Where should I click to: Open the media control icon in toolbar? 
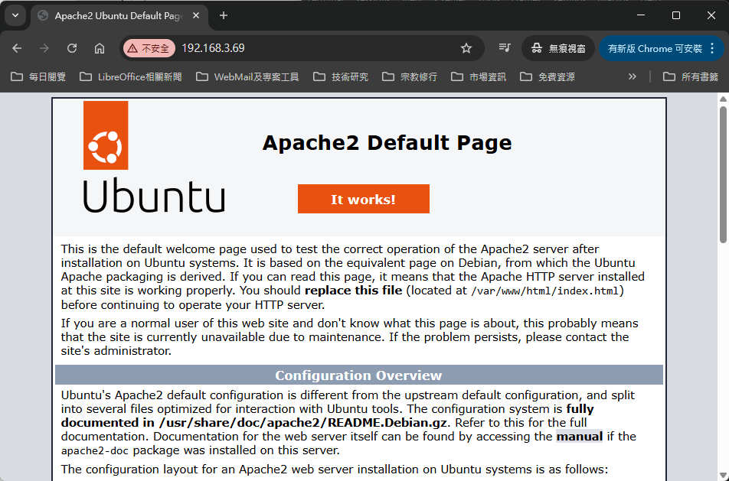click(504, 48)
